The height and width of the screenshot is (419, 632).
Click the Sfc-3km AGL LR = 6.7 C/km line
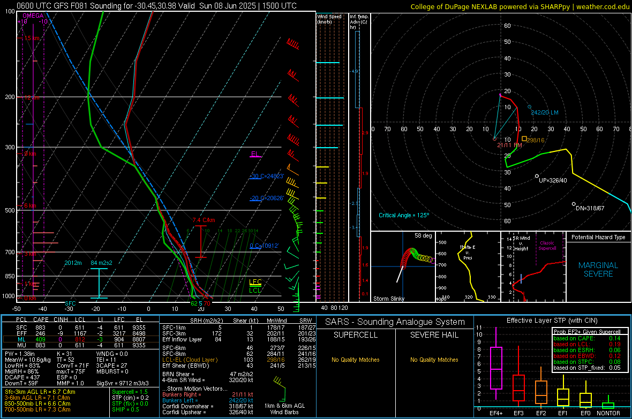click(40, 392)
